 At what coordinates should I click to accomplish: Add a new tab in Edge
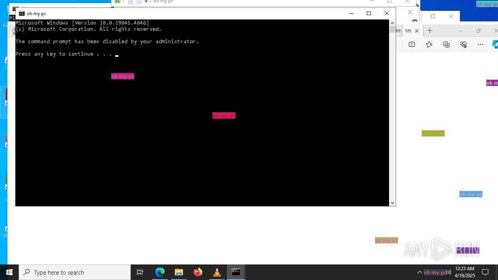pos(430,31)
